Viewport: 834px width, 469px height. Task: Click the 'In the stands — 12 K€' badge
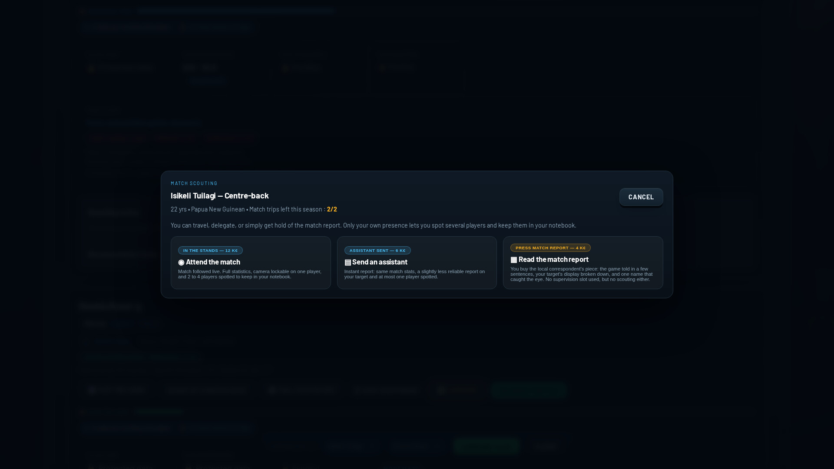coord(210,251)
